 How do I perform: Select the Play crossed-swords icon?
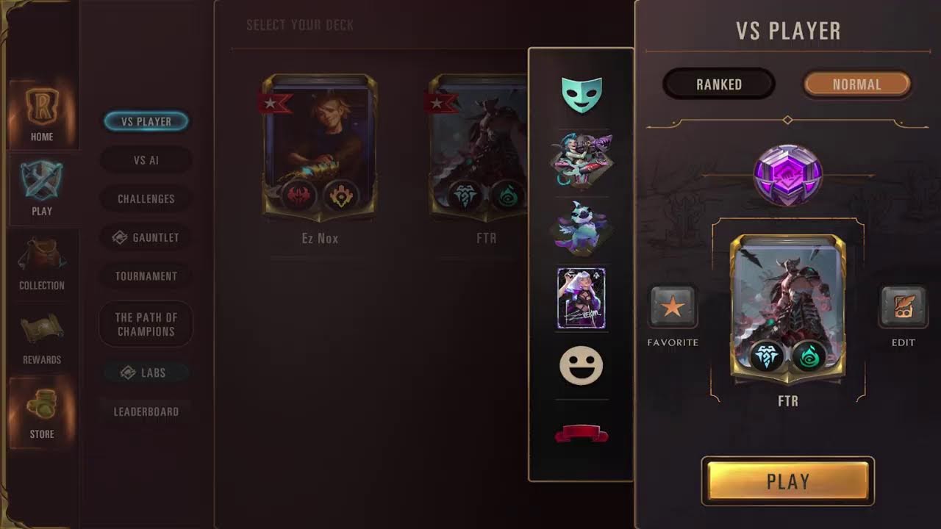[42, 180]
